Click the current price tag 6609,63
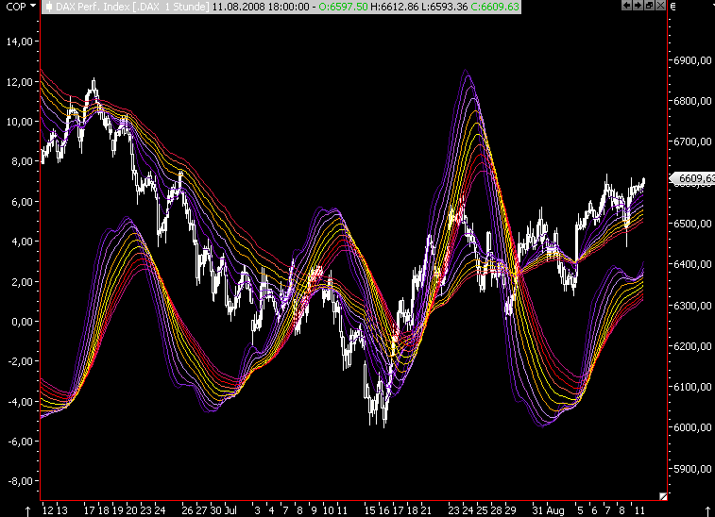Screen dimensions: 715x517 point(693,178)
